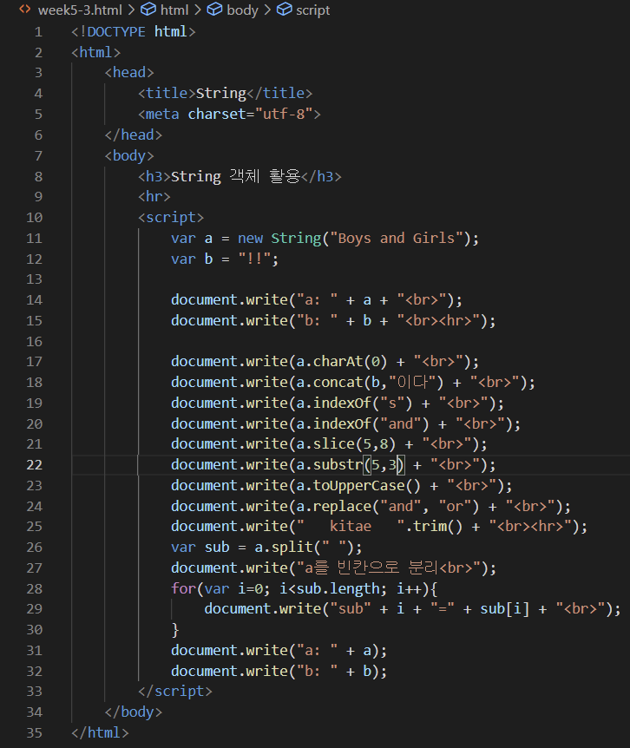630x748 pixels.
Task: Click charAt on line 17
Action: tap(338, 362)
